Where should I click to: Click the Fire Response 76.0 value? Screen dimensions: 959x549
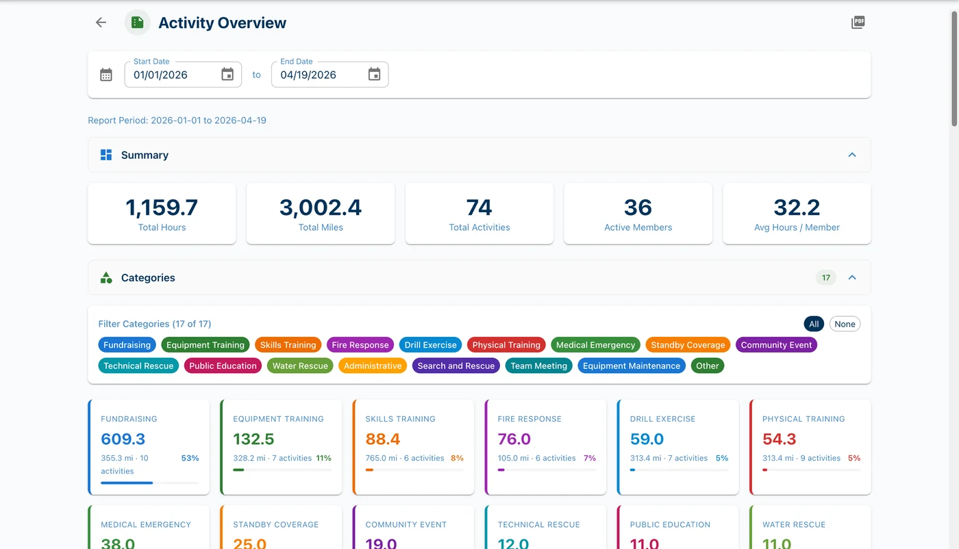514,439
